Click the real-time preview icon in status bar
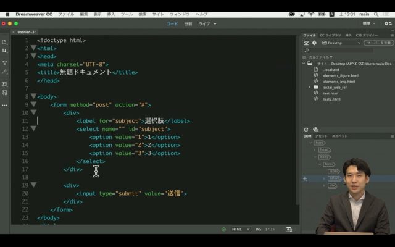This screenshot has width=395, height=247. pyautogui.click(x=289, y=229)
